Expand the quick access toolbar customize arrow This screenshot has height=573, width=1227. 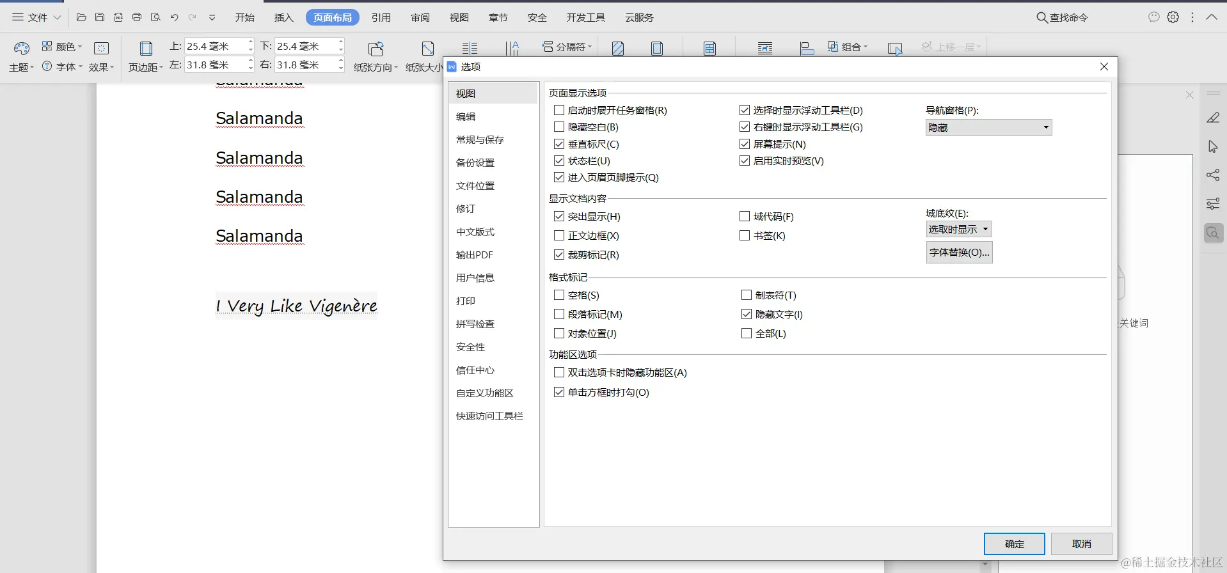[x=212, y=17]
